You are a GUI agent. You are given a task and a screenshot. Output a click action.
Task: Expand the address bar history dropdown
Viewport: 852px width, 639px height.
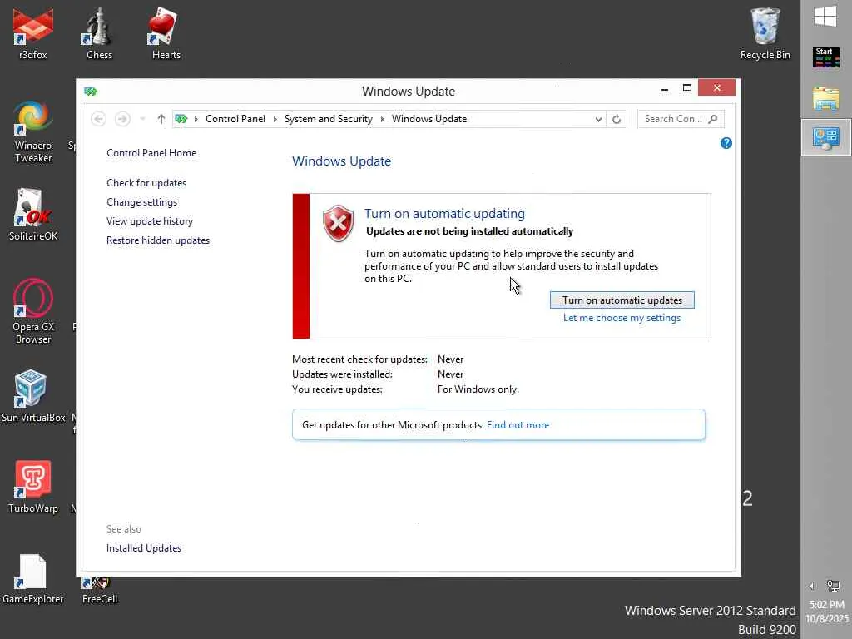pos(598,119)
